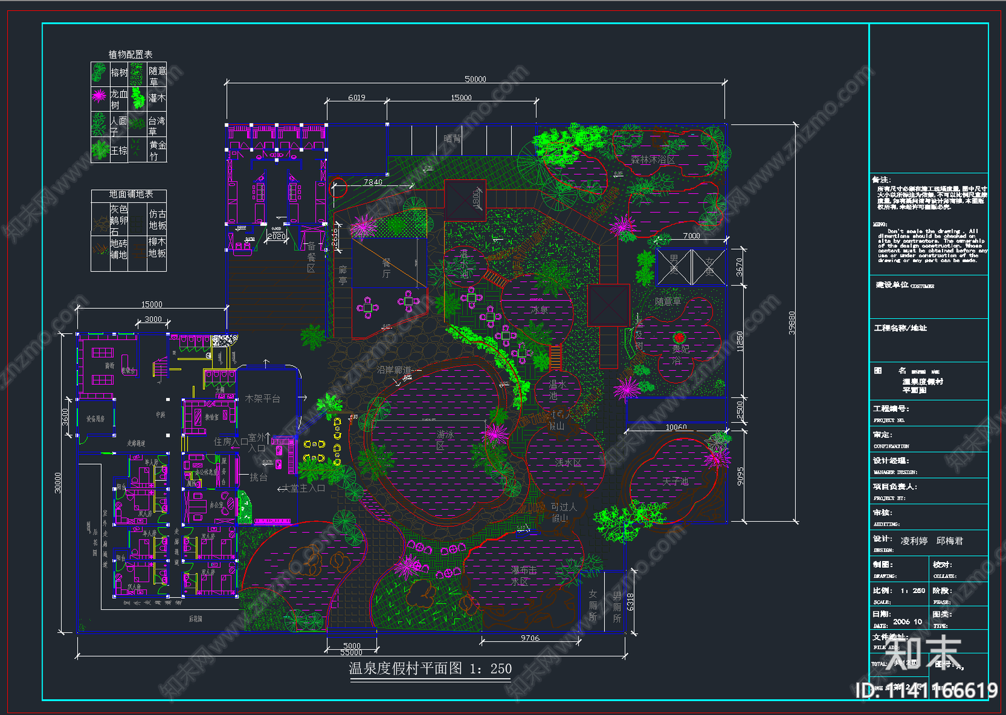
Task: Select the 50000 overall width dimension
Action: click(x=475, y=79)
